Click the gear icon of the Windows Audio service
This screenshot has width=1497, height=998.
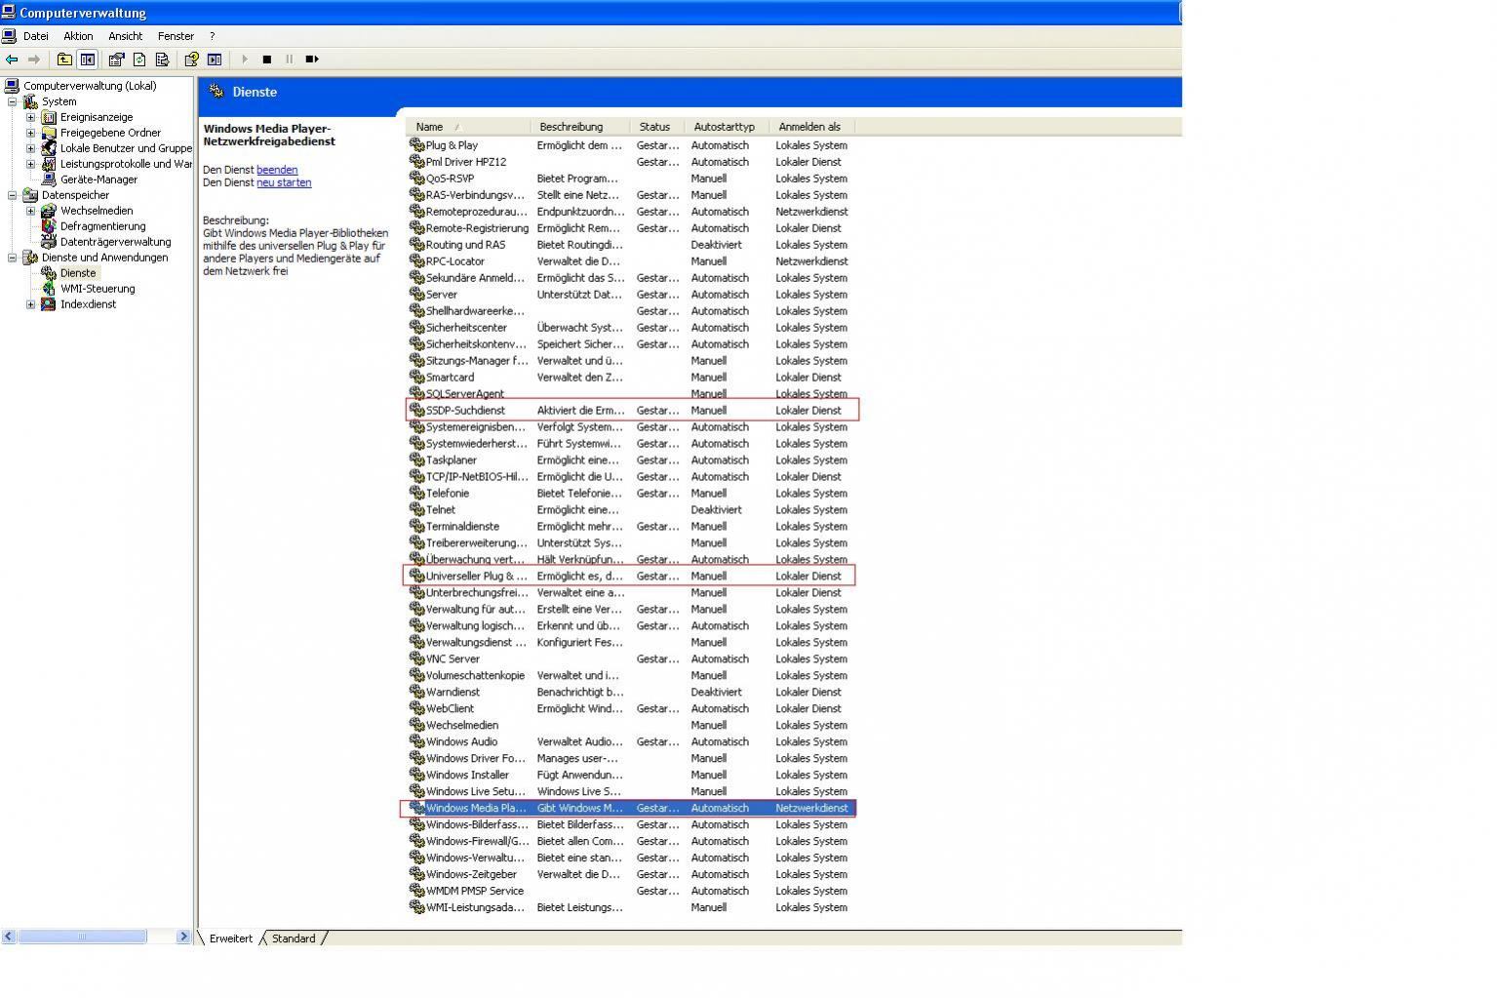click(x=416, y=742)
